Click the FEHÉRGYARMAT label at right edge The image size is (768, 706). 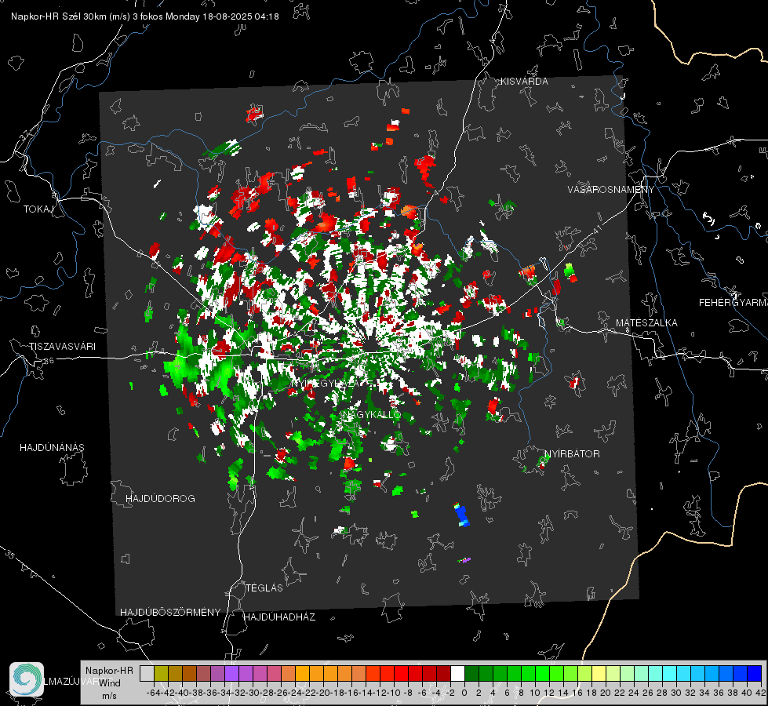click(x=733, y=303)
